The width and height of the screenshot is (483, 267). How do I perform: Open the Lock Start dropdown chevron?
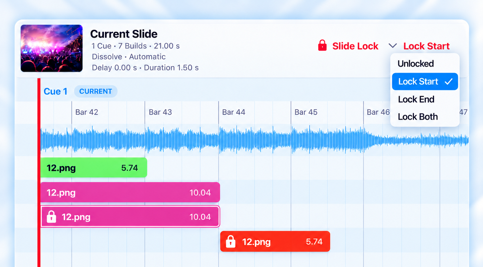click(x=393, y=45)
